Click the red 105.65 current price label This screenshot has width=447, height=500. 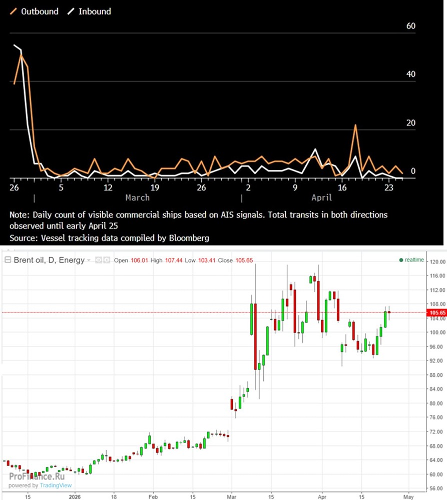pos(437,312)
